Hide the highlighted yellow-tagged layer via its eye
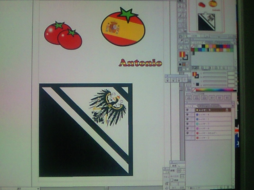Image resolution: width=254 pixels, height=190 pixels. click(x=188, y=110)
